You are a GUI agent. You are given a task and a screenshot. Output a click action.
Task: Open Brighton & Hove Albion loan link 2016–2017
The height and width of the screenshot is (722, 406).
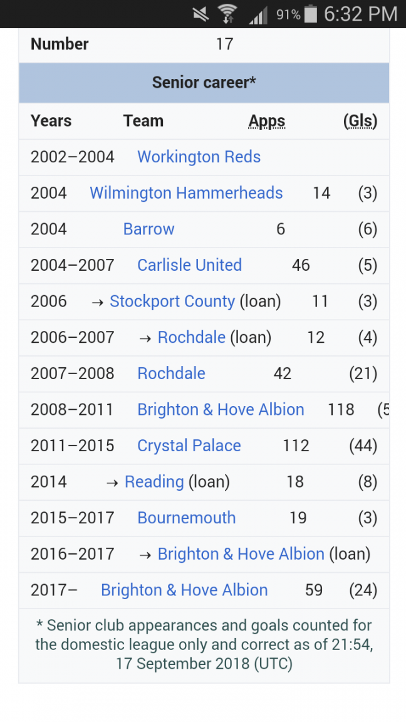tap(241, 554)
